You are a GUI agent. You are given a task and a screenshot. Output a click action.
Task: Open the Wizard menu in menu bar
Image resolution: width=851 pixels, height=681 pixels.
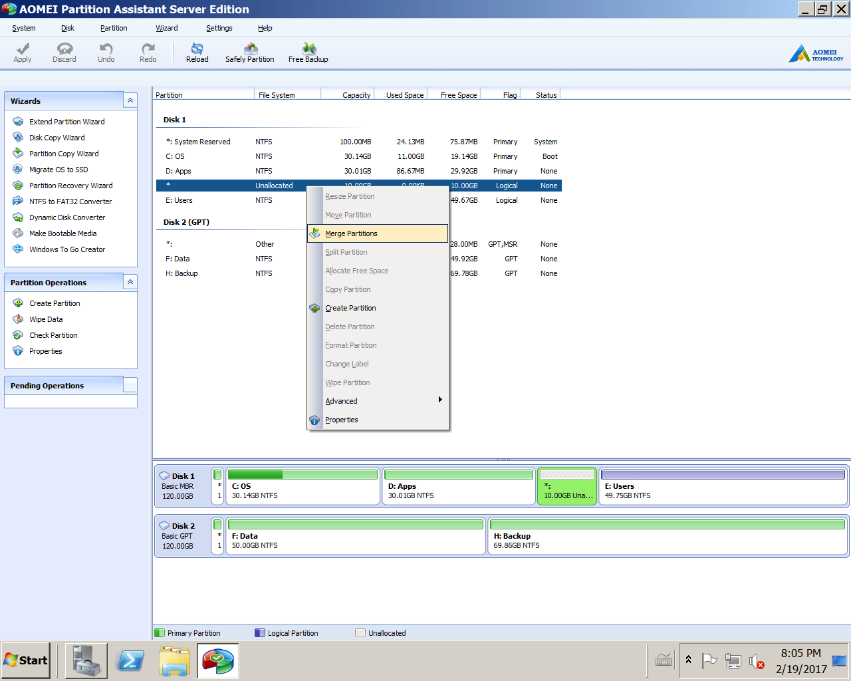166,28
